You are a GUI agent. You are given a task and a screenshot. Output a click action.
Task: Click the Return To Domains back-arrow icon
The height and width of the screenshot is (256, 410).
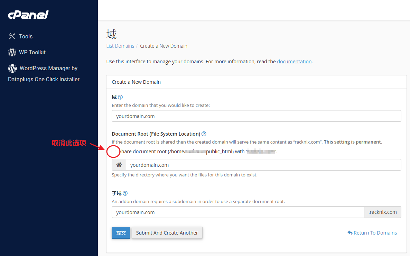coord(350,232)
